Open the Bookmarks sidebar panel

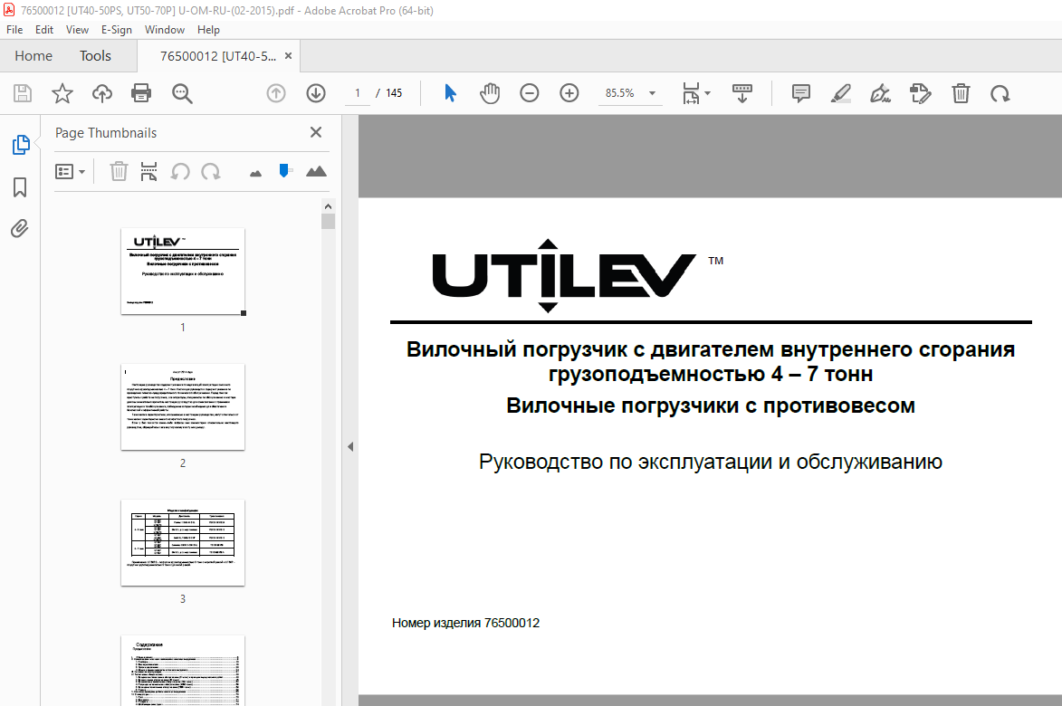(20, 186)
